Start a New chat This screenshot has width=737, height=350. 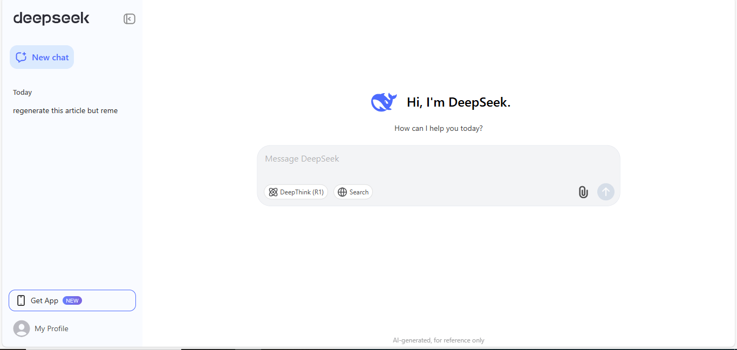(x=42, y=58)
